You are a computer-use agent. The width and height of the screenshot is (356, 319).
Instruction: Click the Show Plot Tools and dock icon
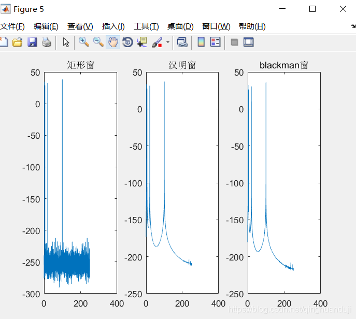pyautogui.click(x=249, y=42)
